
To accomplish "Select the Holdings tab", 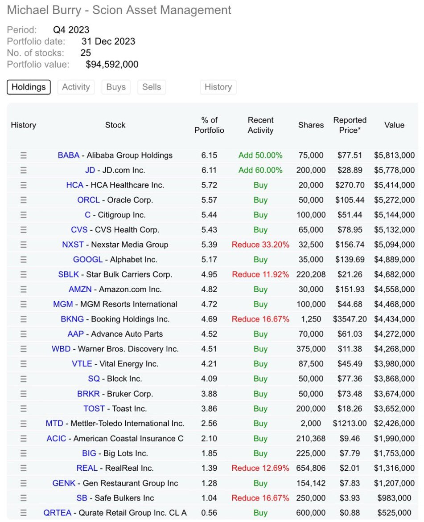I will (x=29, y=87).
